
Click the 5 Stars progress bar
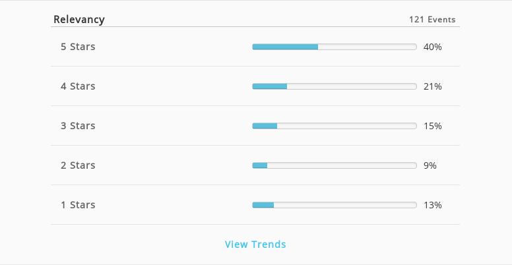click(x=335, y=47)
